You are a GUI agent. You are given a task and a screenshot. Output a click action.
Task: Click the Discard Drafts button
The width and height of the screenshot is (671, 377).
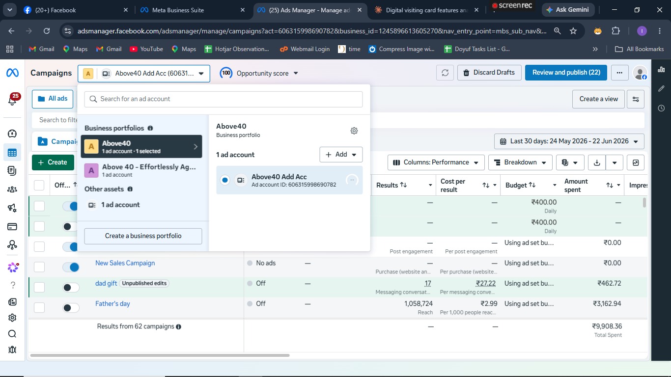point(489,73)
